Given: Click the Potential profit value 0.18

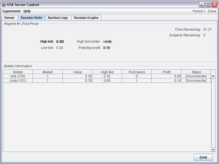Looking at the screenshot, I should coord(106,48).
